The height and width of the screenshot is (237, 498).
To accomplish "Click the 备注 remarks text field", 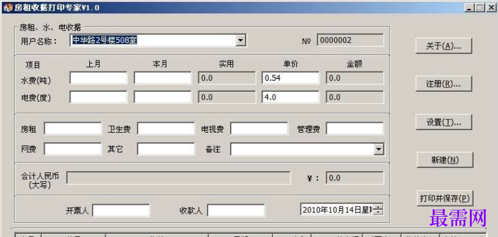I will coord(302,149).
